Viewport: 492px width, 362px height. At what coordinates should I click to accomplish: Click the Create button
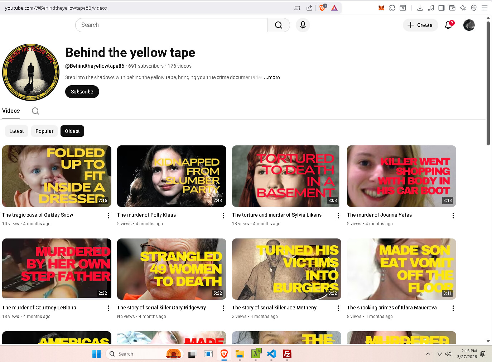[420, 25]
